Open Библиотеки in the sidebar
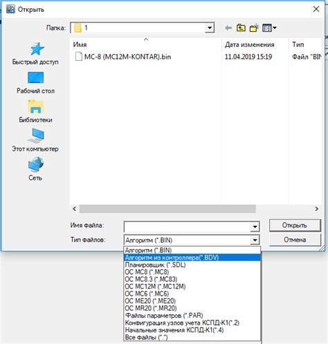Viewport: 328px width, 344px height. pos(35,111)
